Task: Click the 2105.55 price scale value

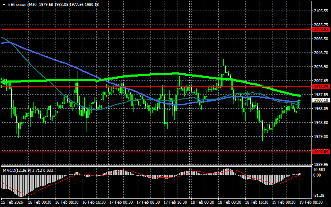Action: pos(321,11)
